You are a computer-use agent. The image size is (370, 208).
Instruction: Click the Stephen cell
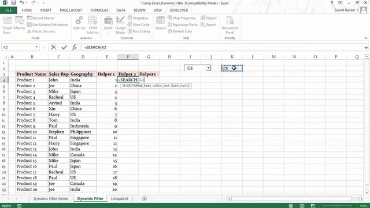coord(59,132)
